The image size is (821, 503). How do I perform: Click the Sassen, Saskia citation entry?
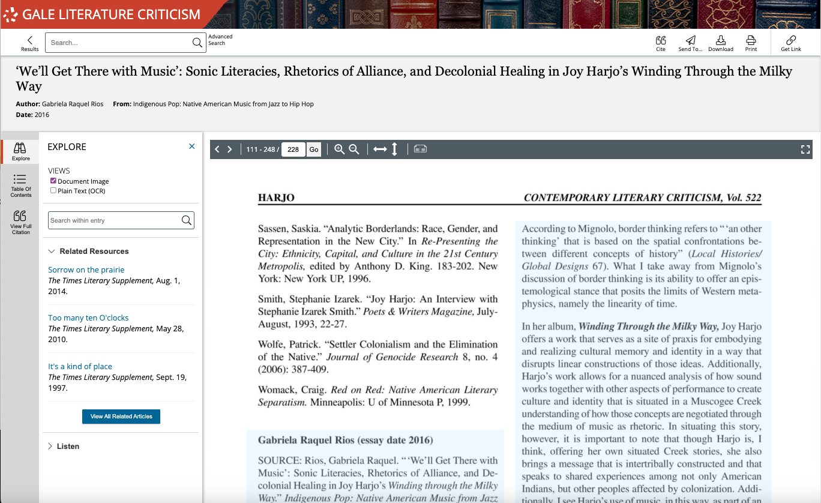point(377,253)
